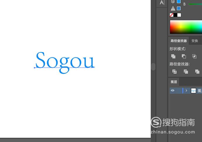The width and height of the screenshot is (202, 142).
Task: Apply Intersect shape mode
Action: click(x=194, y=57)
